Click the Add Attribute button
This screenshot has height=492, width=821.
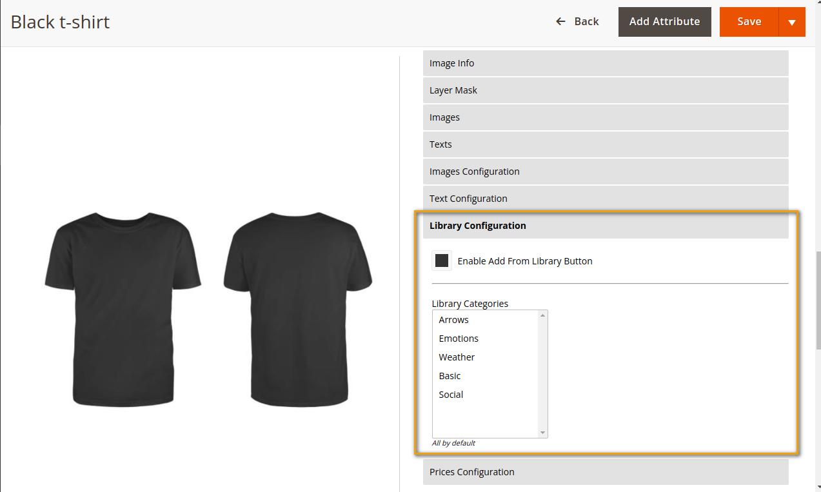pos(664,22)
